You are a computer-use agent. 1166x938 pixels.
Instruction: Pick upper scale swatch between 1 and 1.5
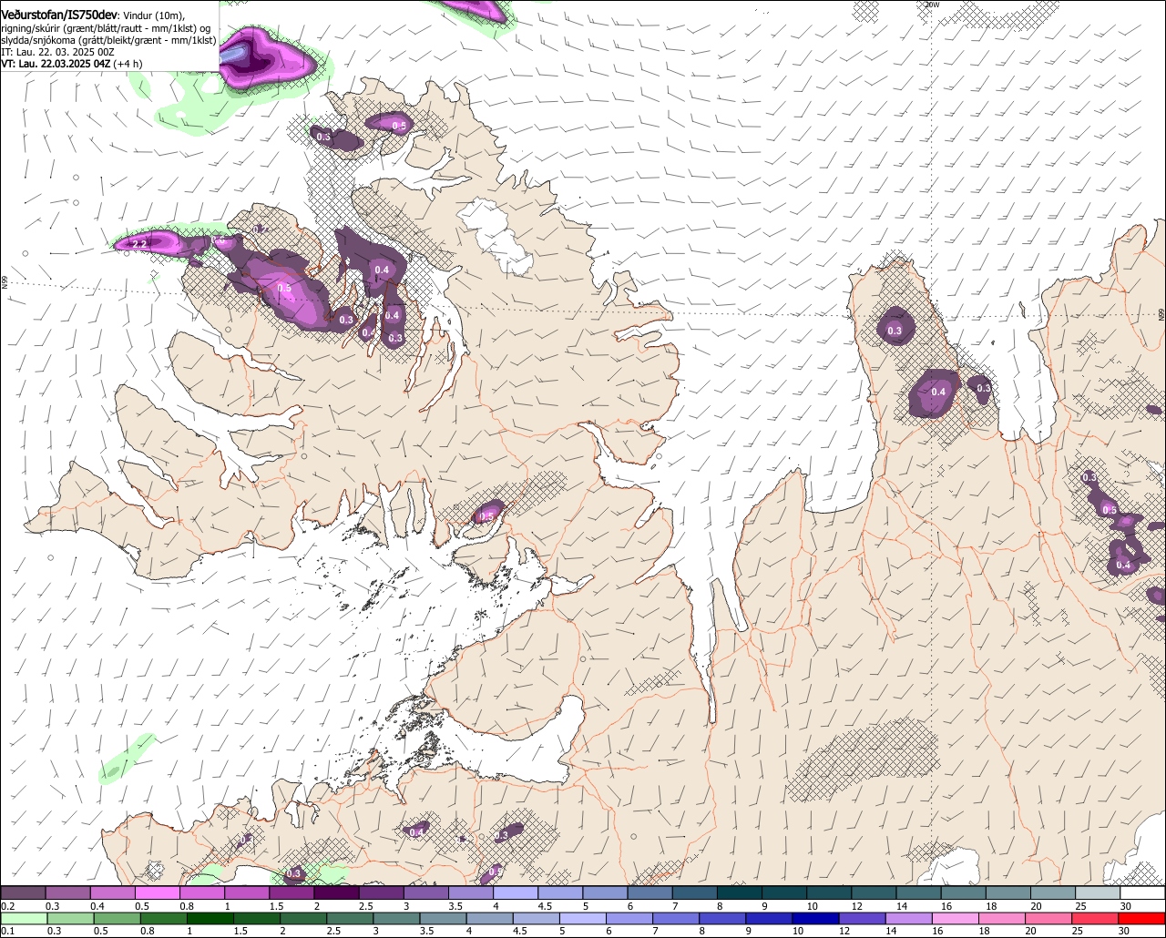tap(247, 892)
